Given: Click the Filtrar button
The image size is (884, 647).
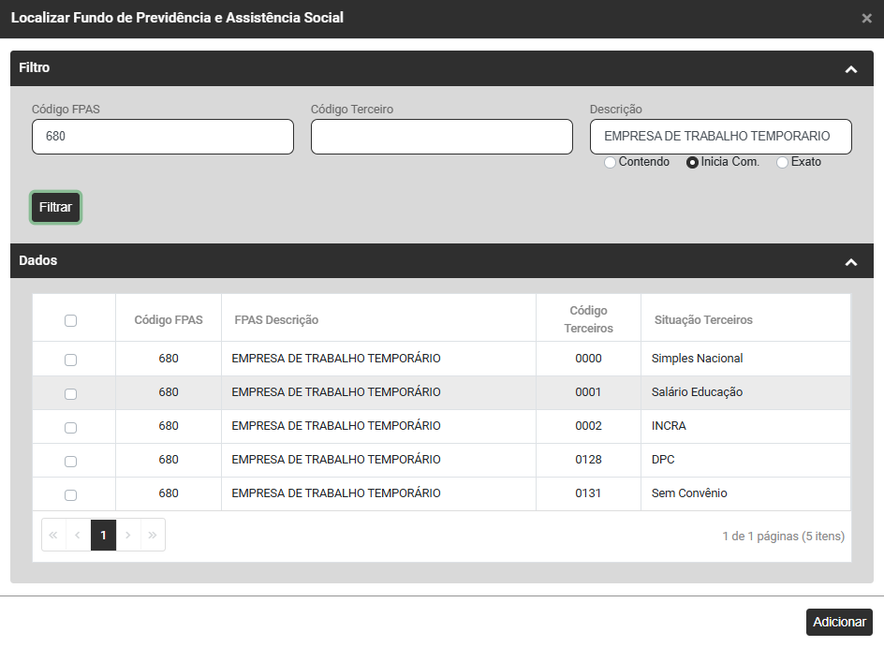Looking at the screenshot, I should 55,208.
